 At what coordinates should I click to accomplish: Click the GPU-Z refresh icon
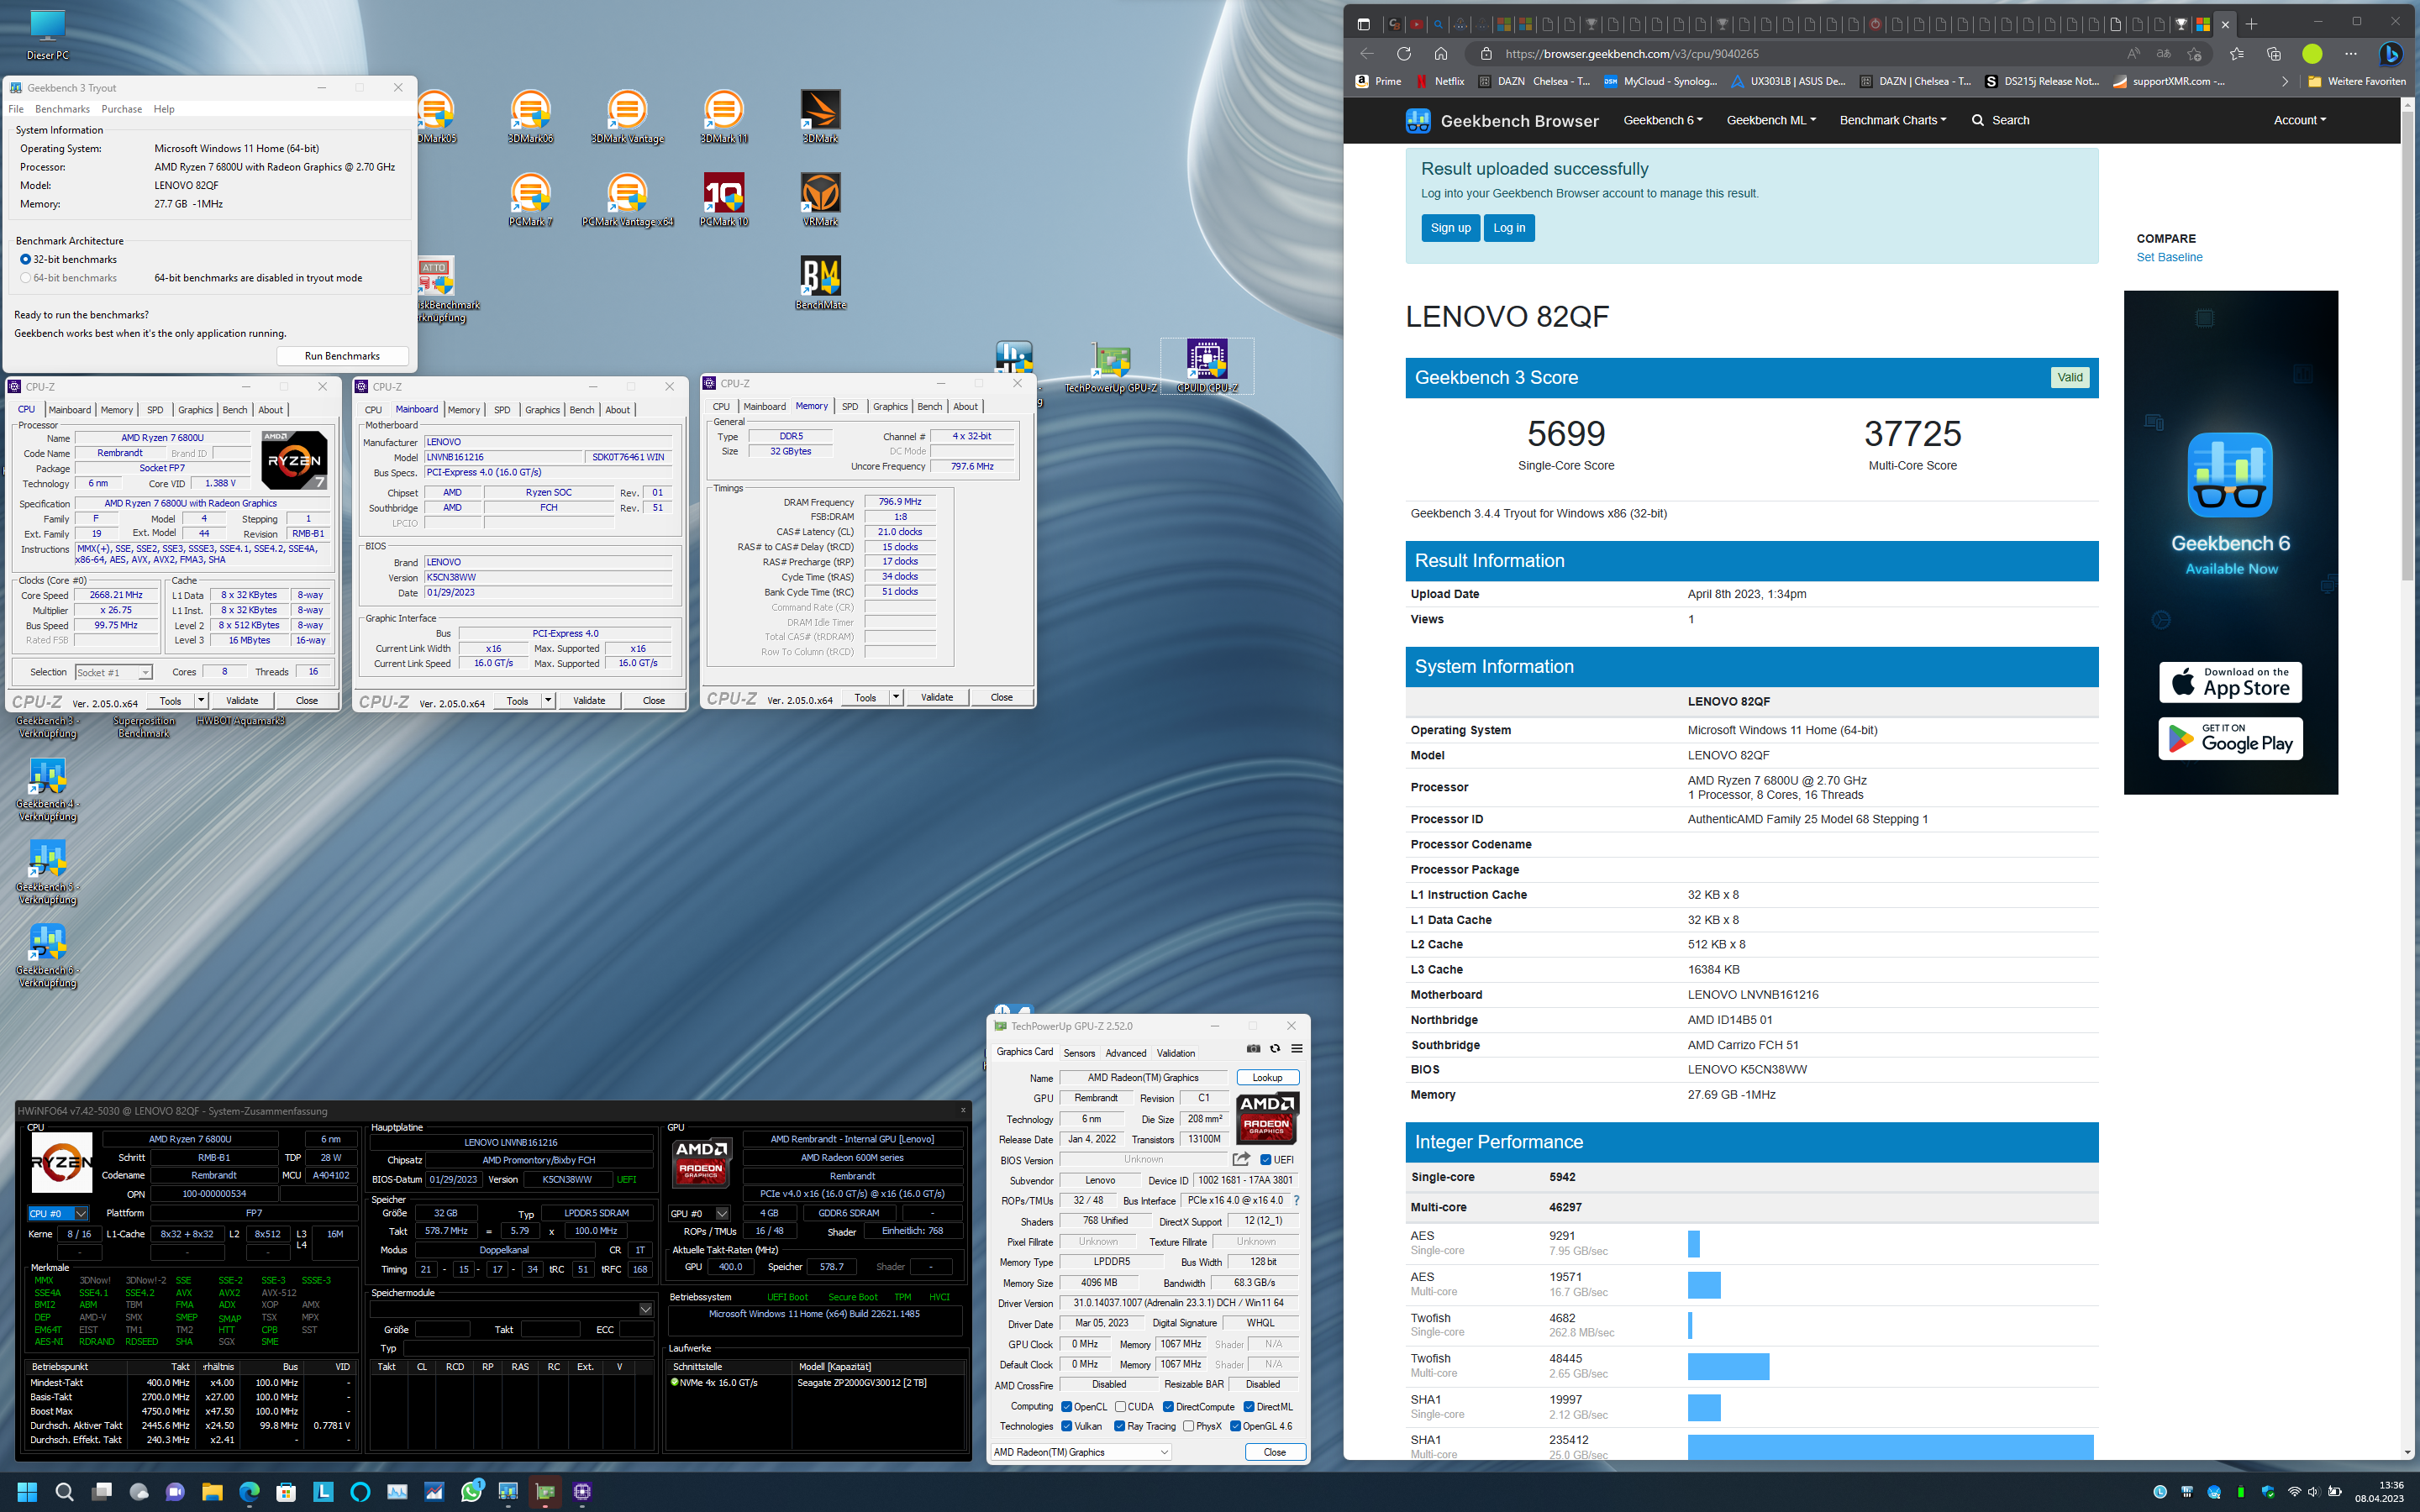(1275, 1048)
